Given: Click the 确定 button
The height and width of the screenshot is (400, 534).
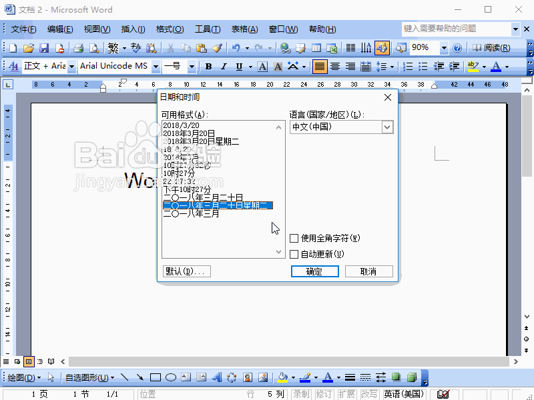Looking at the screenshot, I should pos(314,271).
